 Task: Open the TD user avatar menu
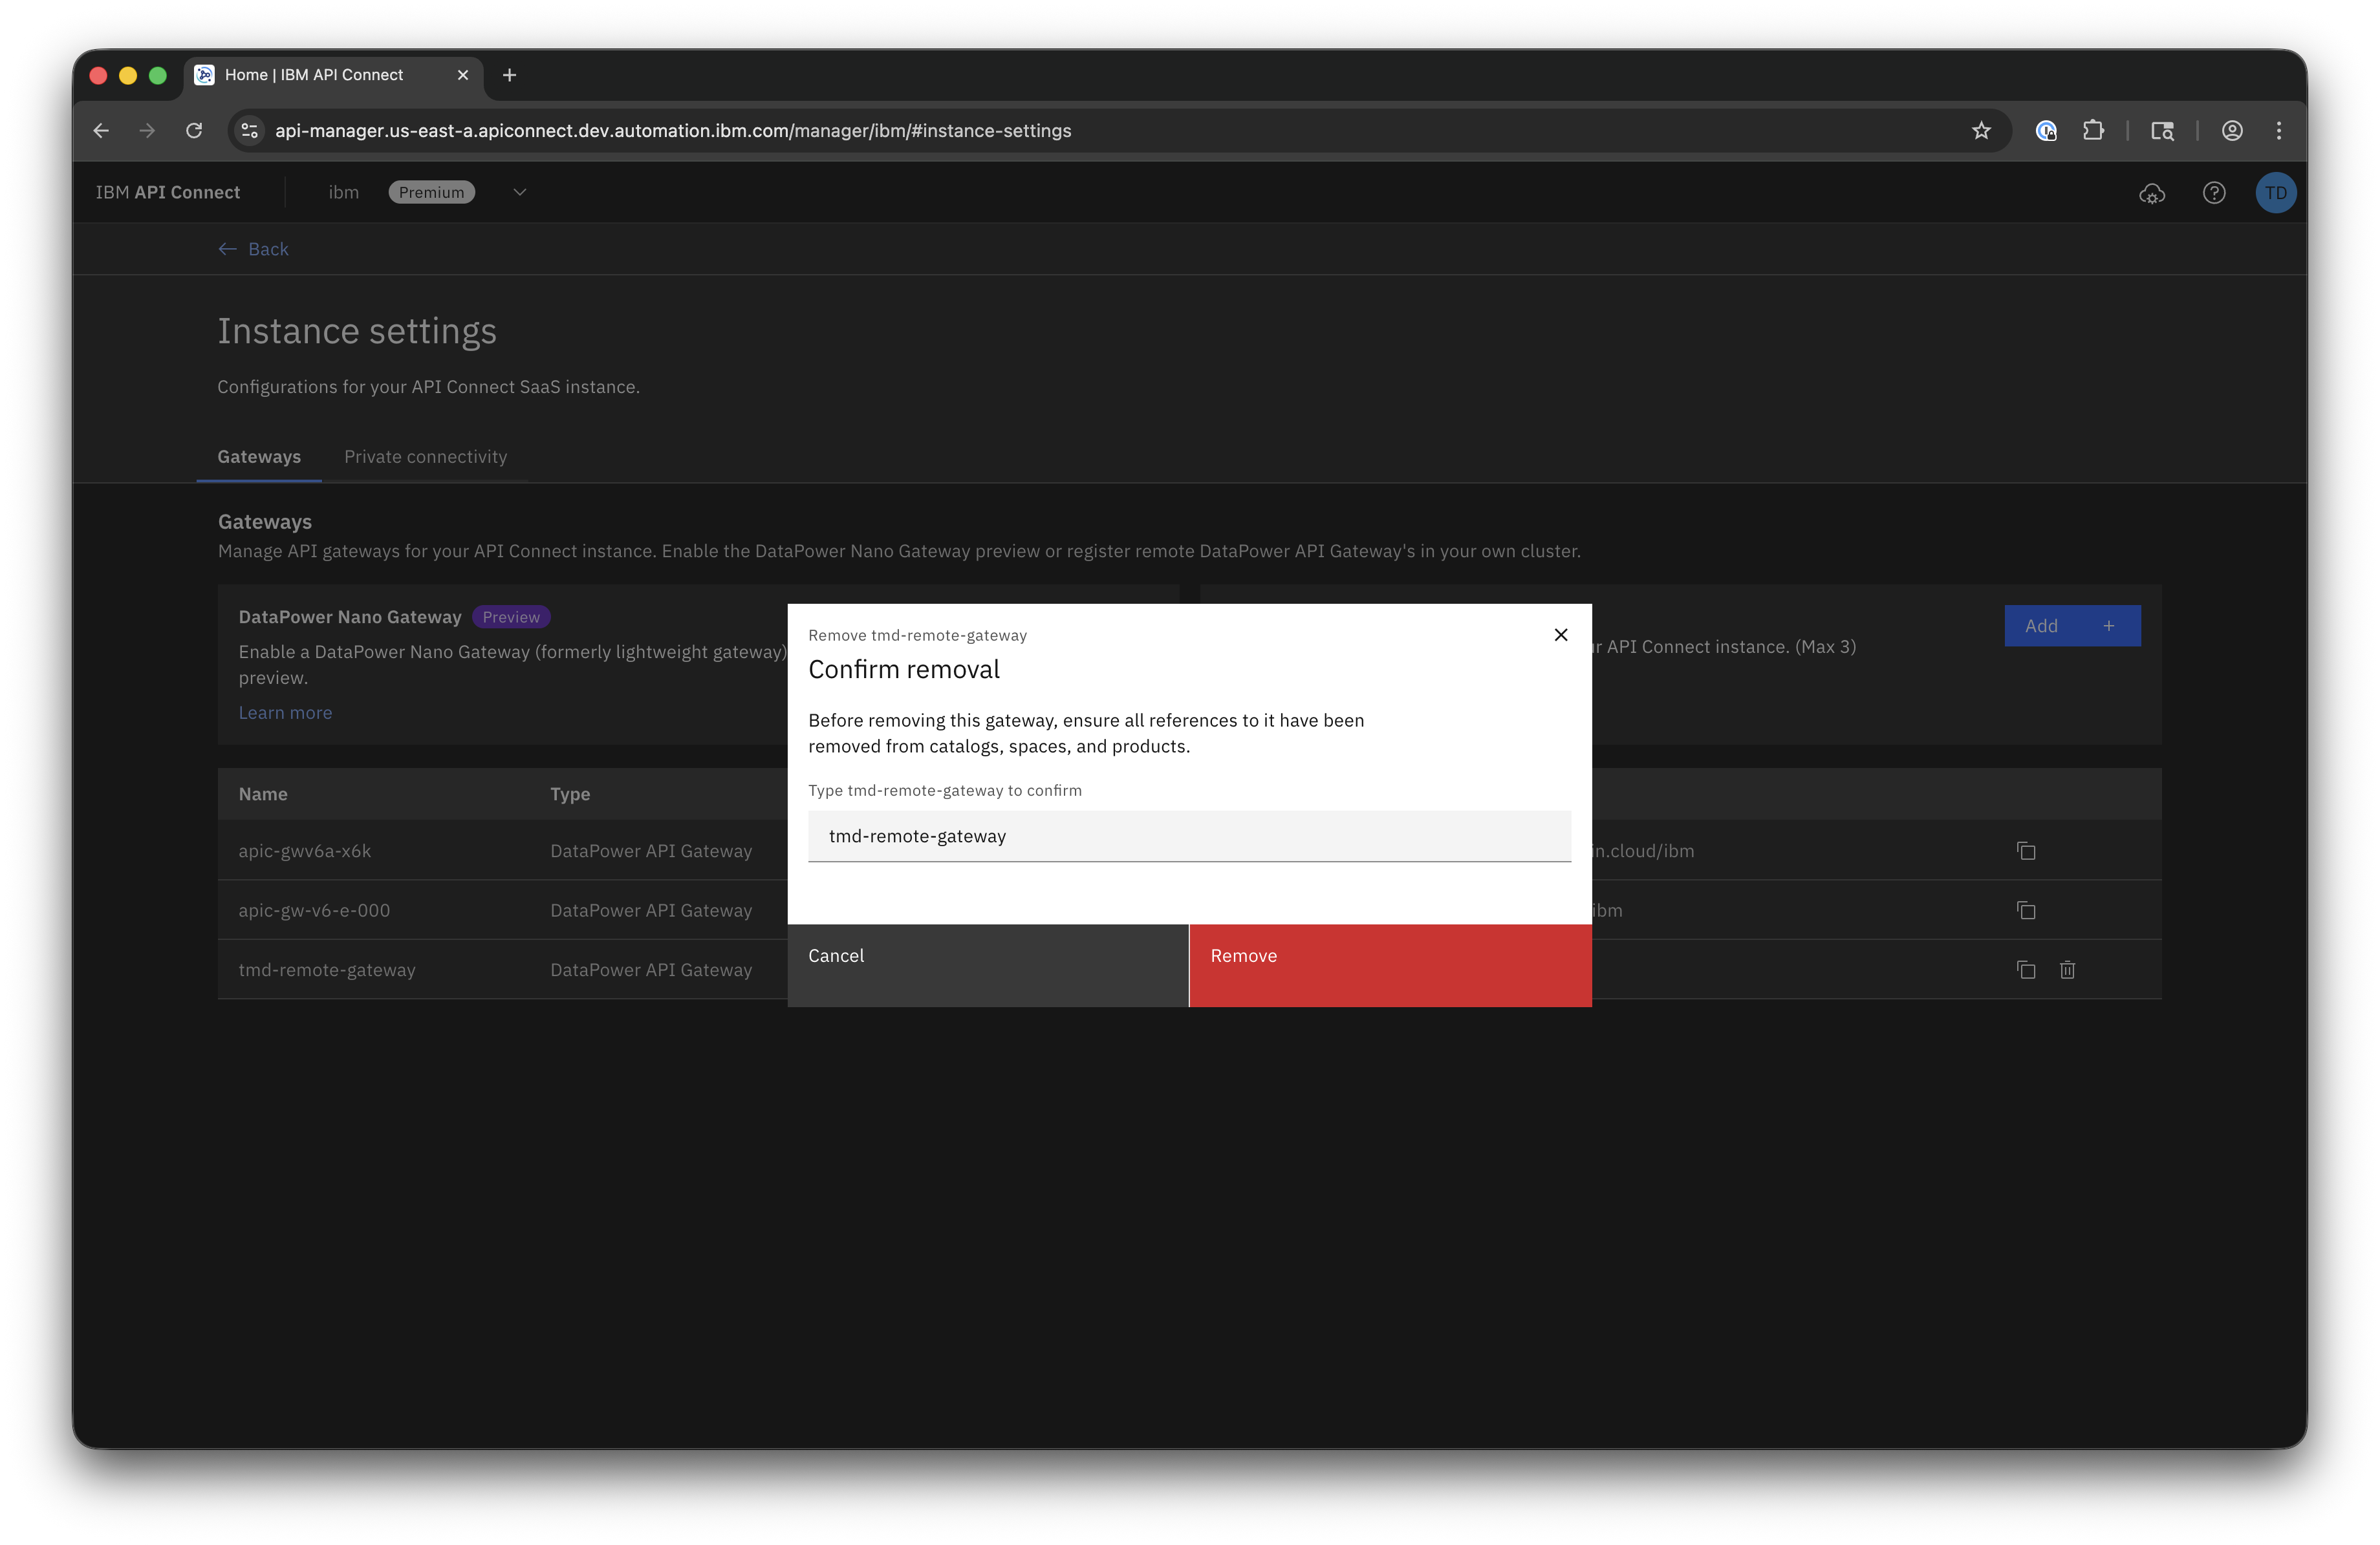2275,193
